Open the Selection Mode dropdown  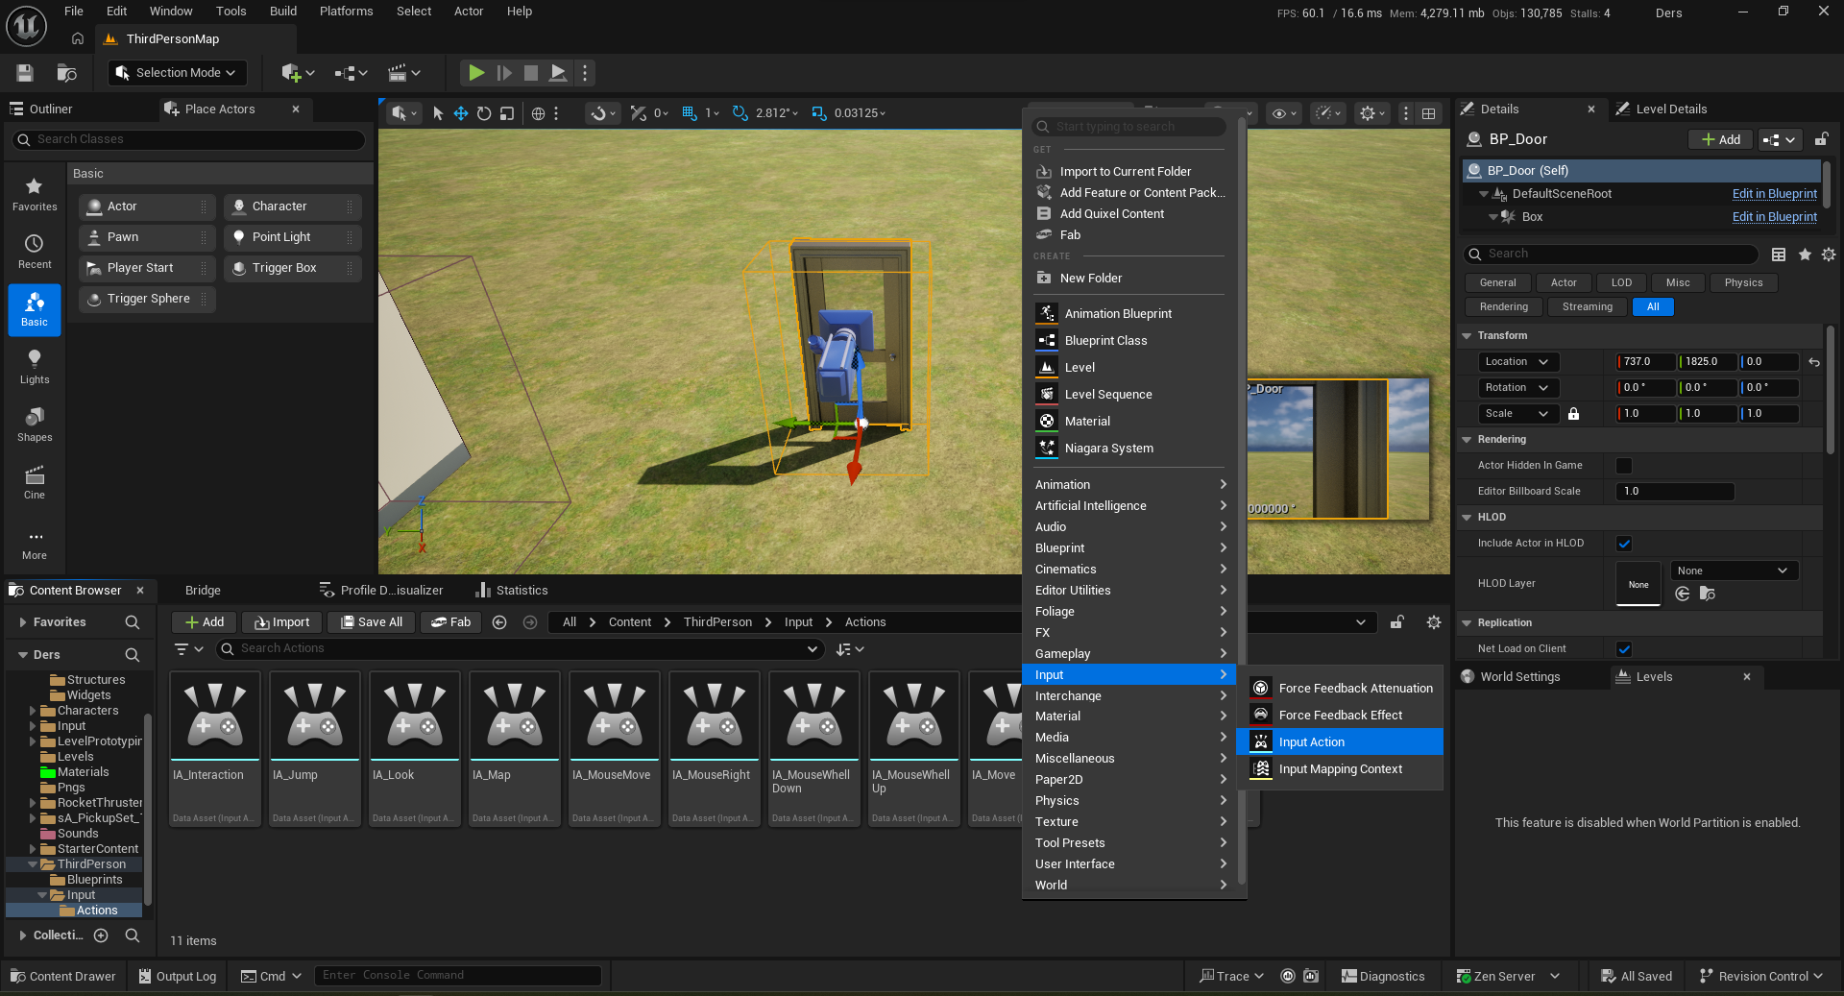pos(178,73)
